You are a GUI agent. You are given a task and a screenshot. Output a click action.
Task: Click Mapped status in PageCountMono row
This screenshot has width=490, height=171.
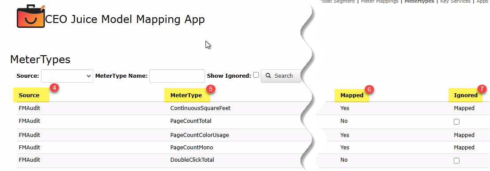pos(464,147)
